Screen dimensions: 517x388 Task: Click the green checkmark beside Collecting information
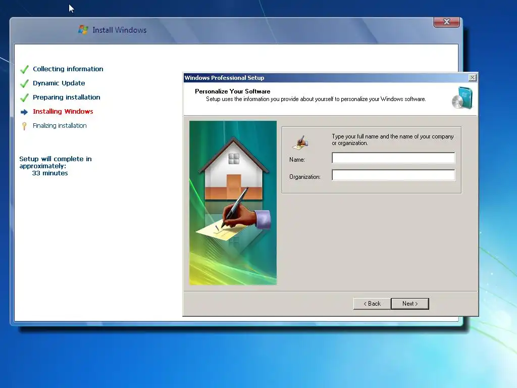[24, 69]
